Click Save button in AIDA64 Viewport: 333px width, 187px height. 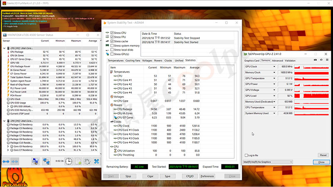(168, 176)
